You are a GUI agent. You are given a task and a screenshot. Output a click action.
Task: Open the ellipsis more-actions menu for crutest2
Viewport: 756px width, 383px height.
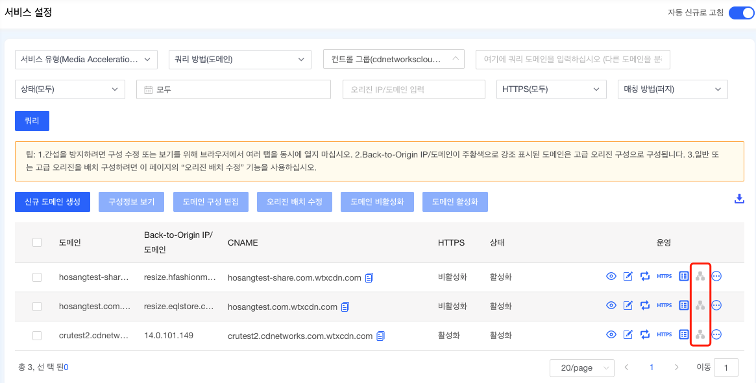(x=716, y=334)
